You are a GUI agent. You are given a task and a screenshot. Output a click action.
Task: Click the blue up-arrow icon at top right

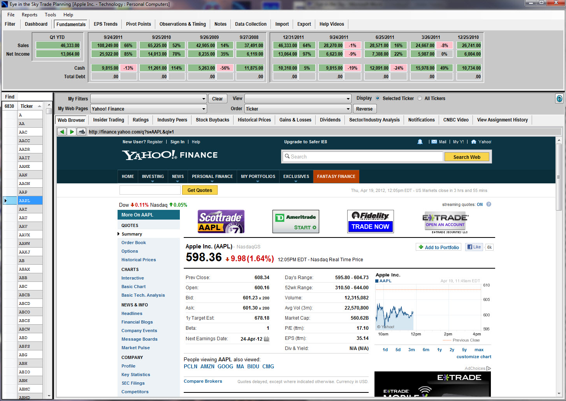(559, 99)
